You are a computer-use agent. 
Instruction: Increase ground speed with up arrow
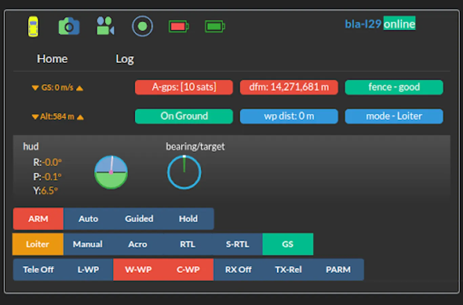[x=80, y=88]
